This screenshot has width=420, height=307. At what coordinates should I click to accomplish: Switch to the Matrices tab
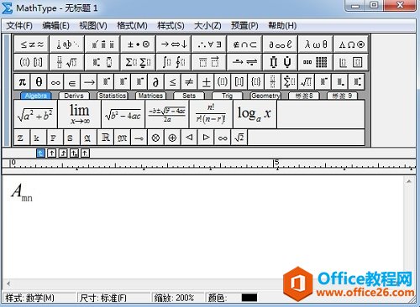pyautogui.click(x=150, y=96)
